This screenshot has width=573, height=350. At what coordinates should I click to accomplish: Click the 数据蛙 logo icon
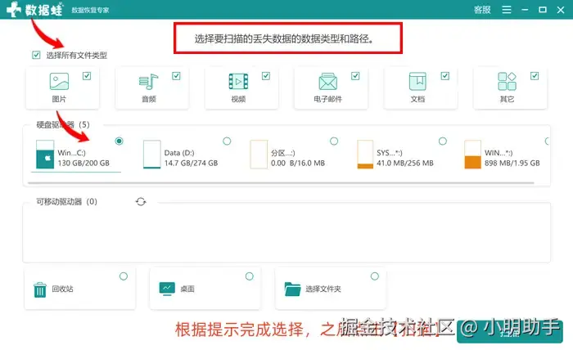(14, 9)
